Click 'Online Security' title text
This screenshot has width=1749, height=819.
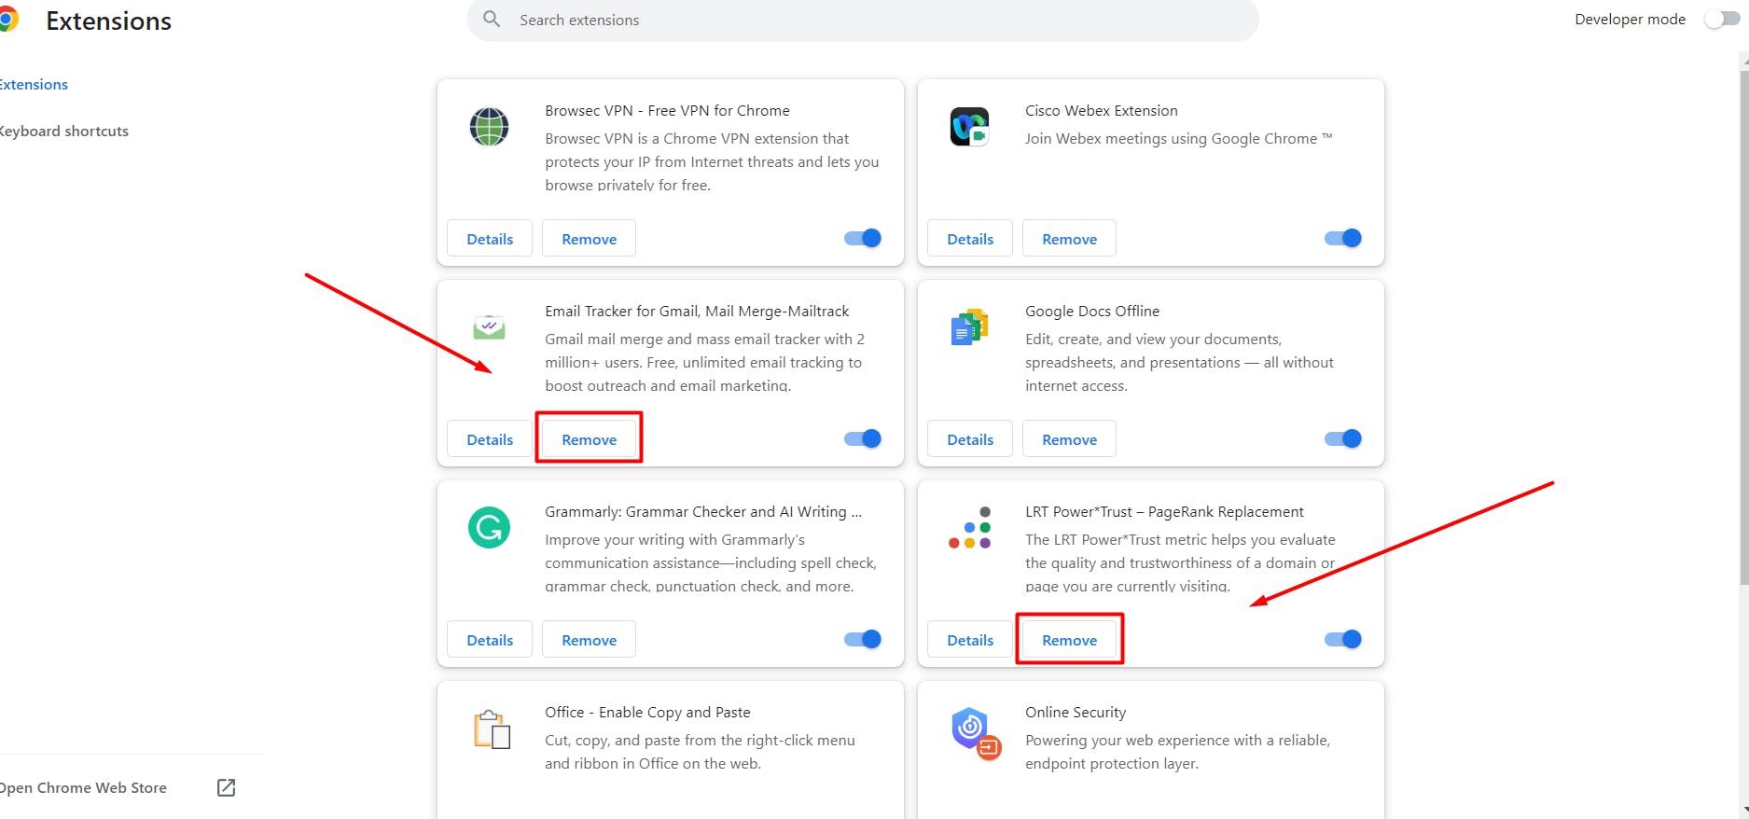coord(1076,712)
